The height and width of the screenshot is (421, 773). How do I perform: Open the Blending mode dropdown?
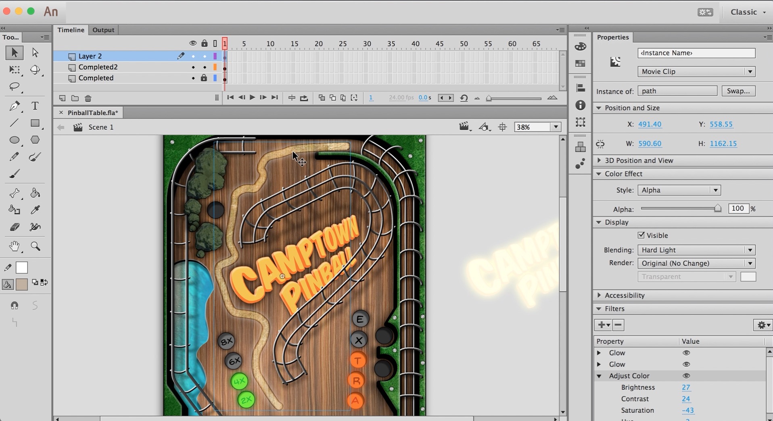[696, 250]
